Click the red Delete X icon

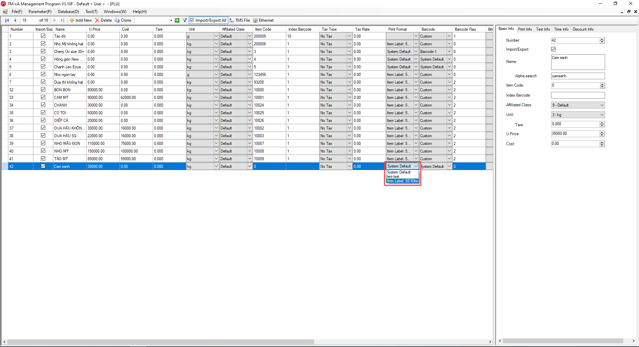(x=97, y=20)
